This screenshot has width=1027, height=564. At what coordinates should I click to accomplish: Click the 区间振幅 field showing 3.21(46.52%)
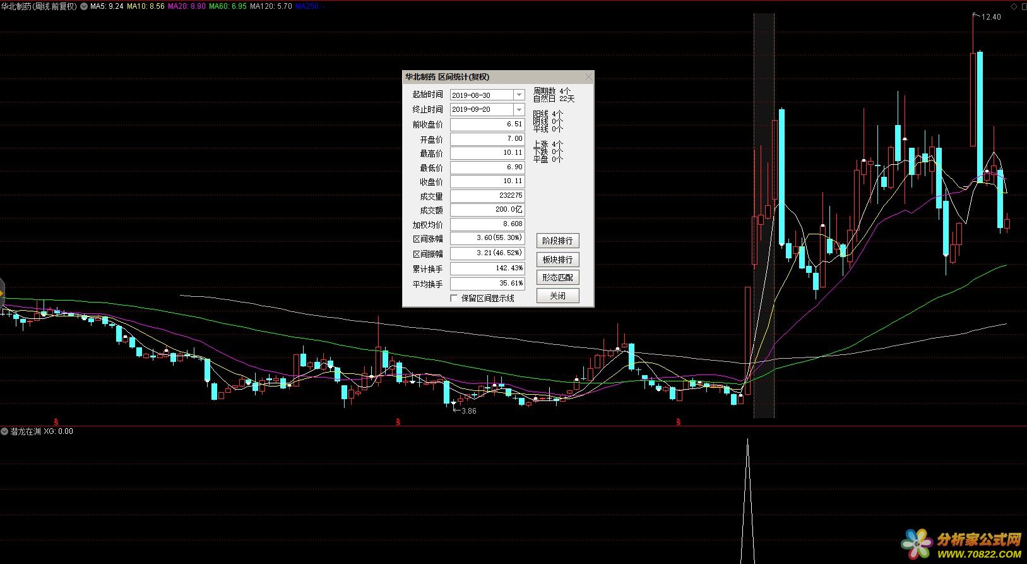[x=487, y=253]
